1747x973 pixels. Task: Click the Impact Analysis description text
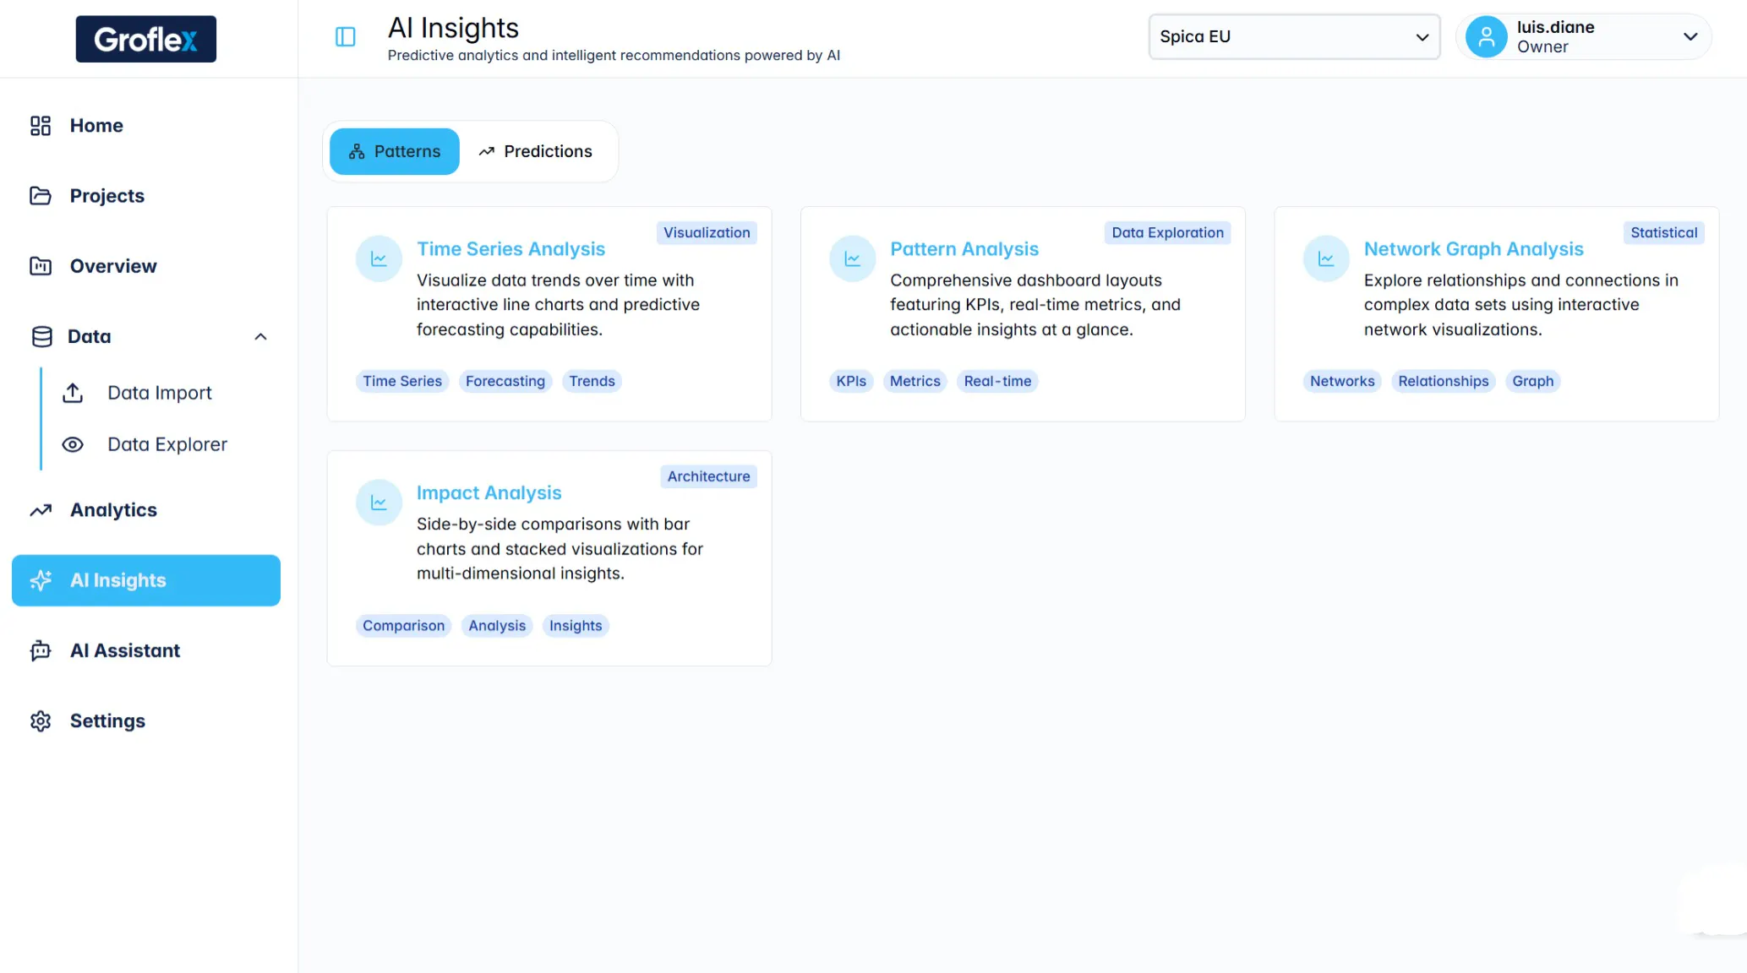(x=560, y=549)
